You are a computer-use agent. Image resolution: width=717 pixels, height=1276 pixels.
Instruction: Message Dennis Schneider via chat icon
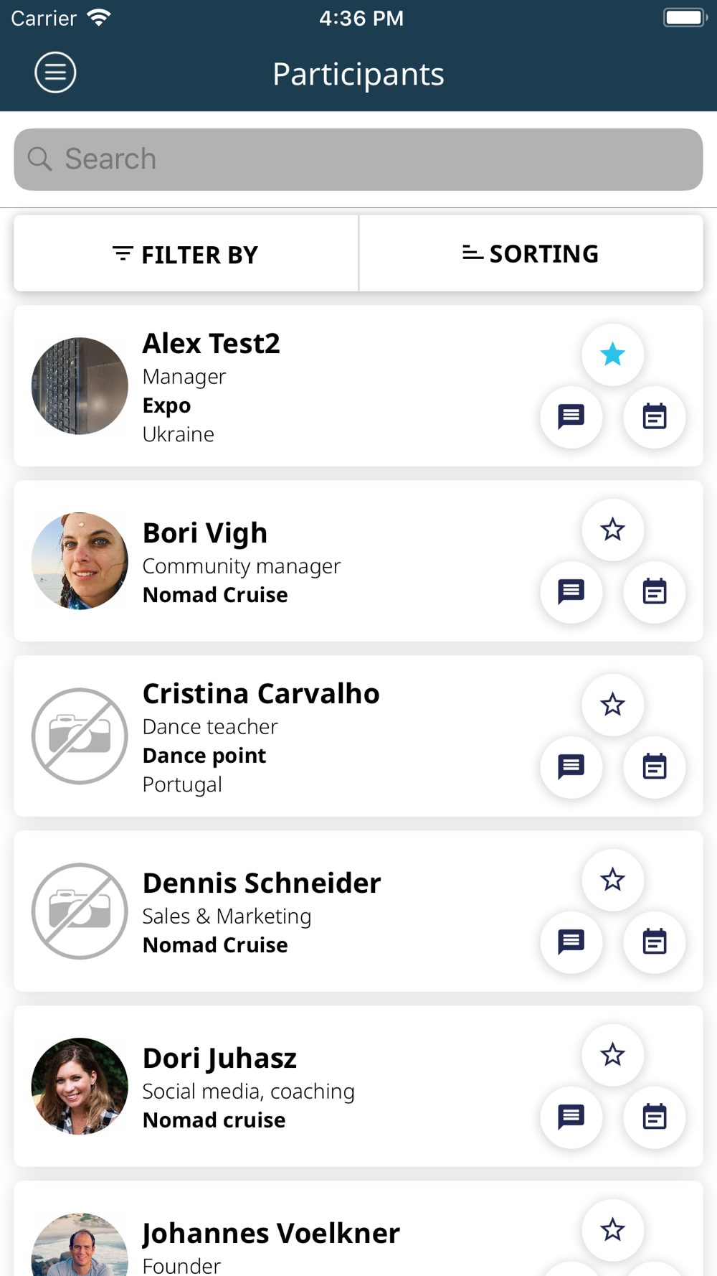point(571,942)
